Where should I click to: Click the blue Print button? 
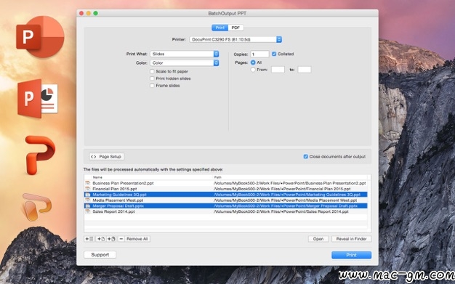[351, 255]
